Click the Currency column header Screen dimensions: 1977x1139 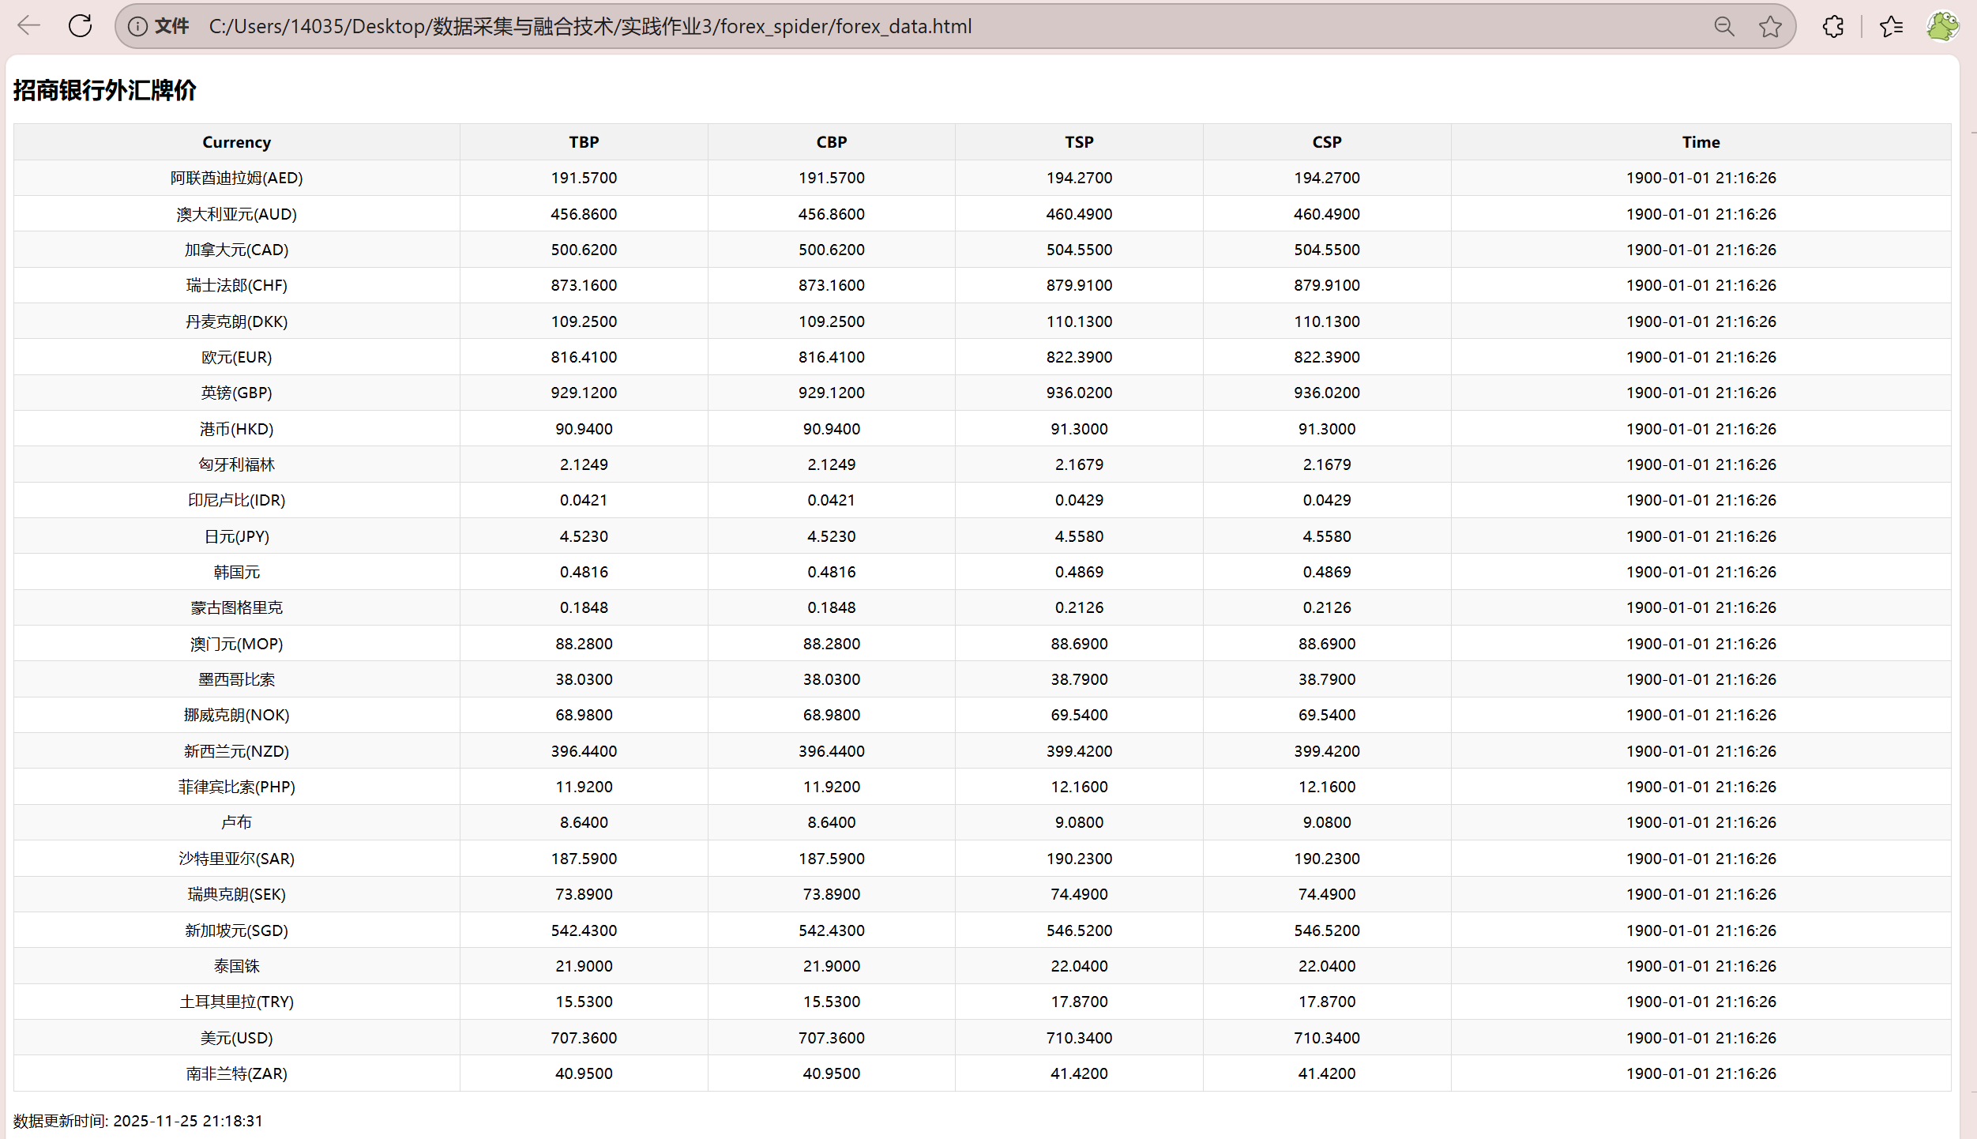[236, 142]
